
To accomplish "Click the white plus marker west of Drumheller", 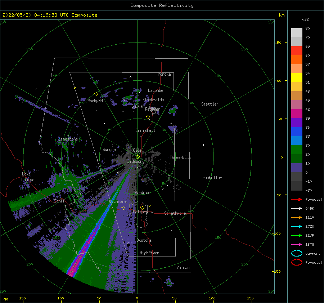I will tap(203, 145).
